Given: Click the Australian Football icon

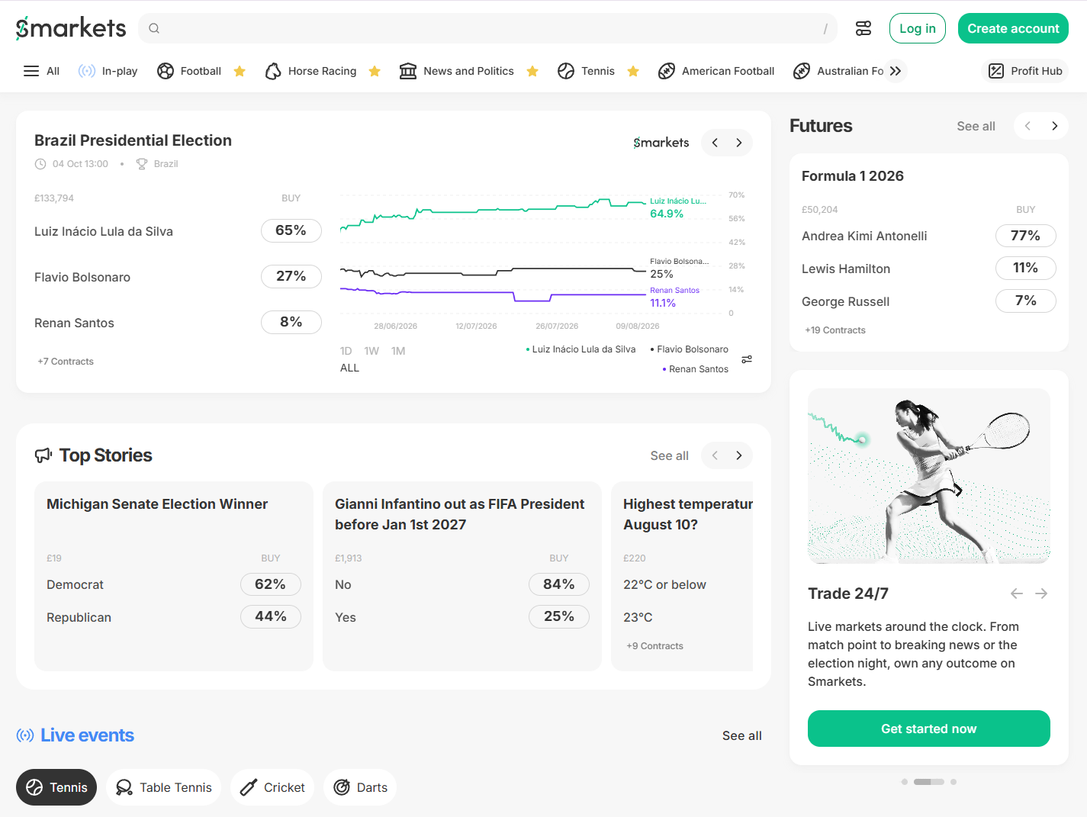Looking at the screenshot, I should pyautogui.click(x=802, y=71).
